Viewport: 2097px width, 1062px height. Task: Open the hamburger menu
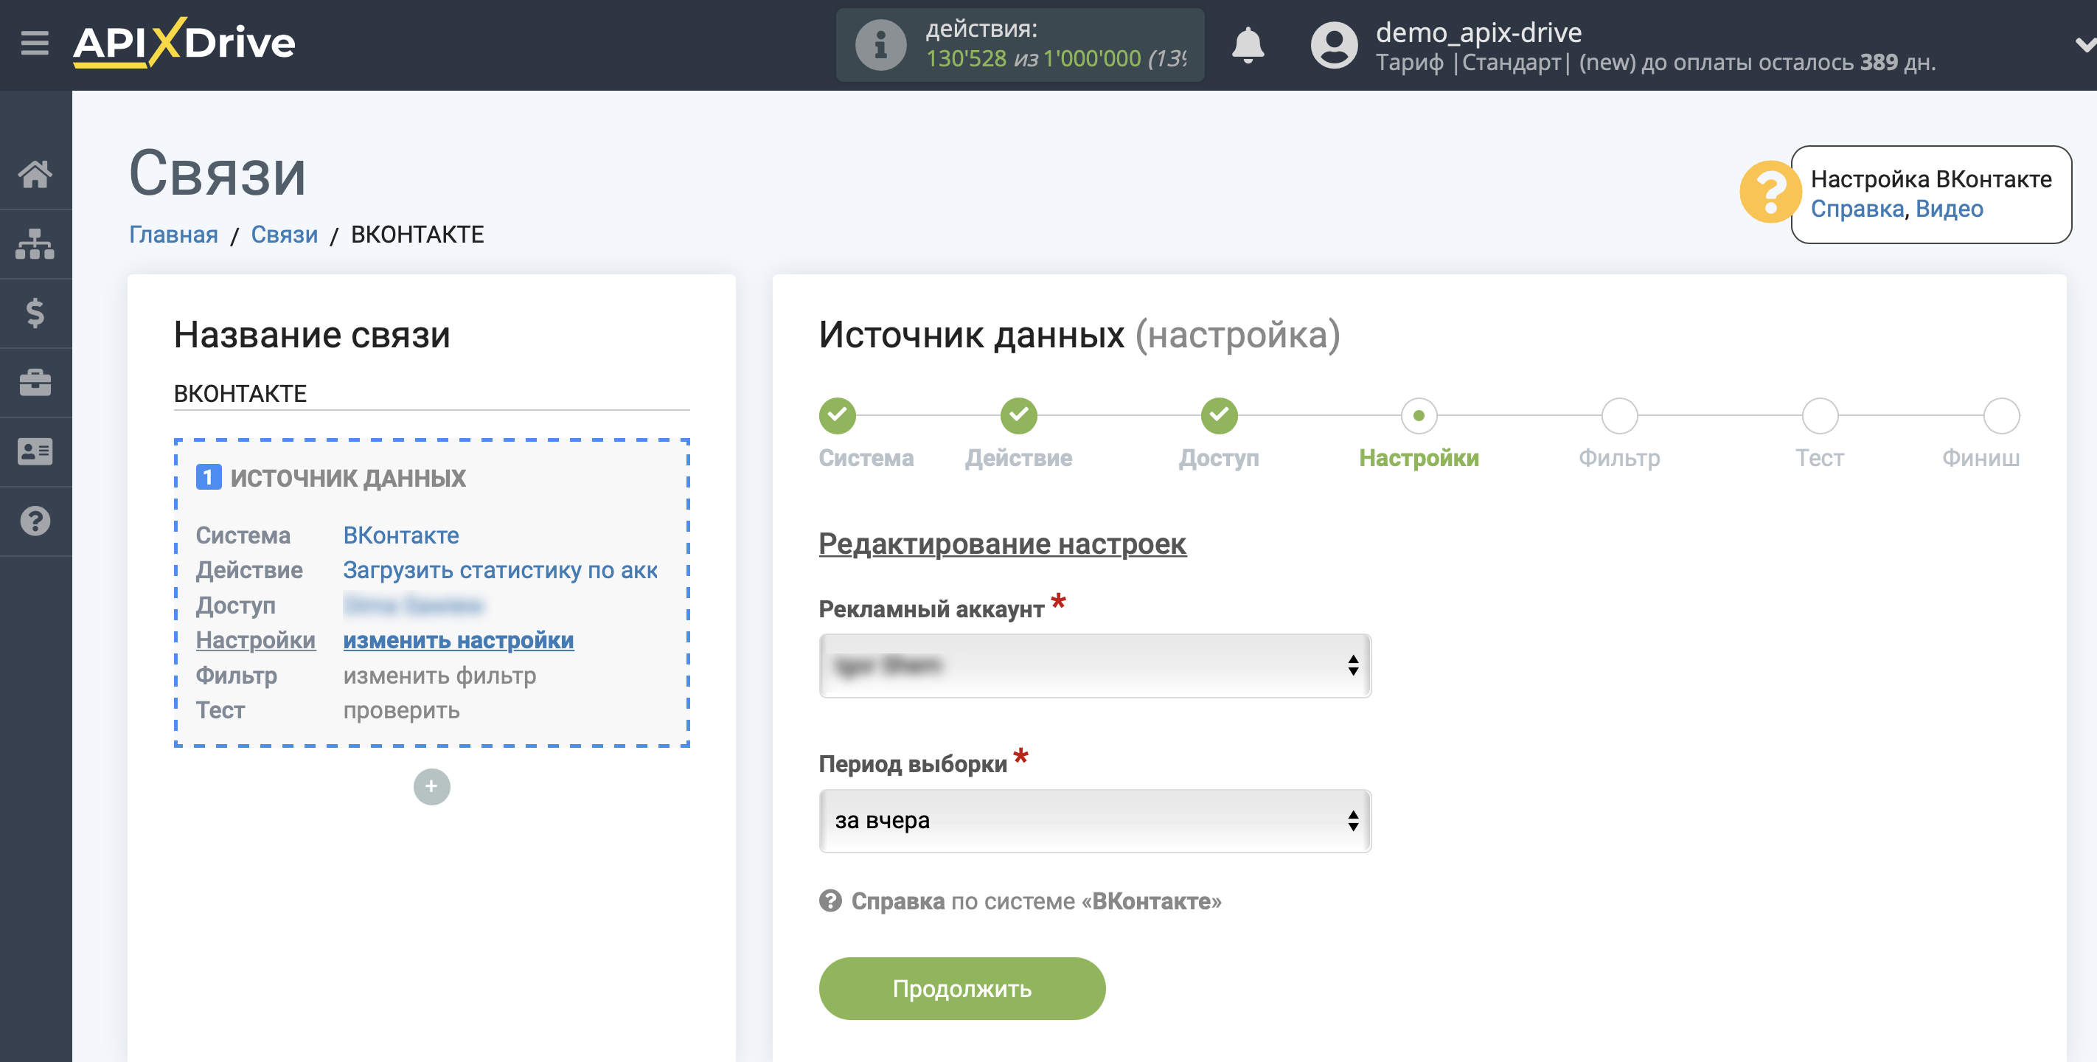pyautogui.click(x=34, y=42)
